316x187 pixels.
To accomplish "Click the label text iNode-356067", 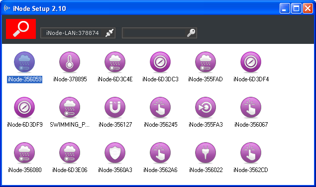I will [x=251, y=125].
